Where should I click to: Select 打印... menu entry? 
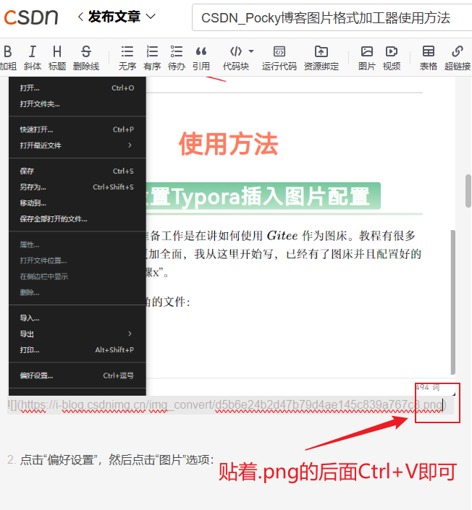[77, 350]
